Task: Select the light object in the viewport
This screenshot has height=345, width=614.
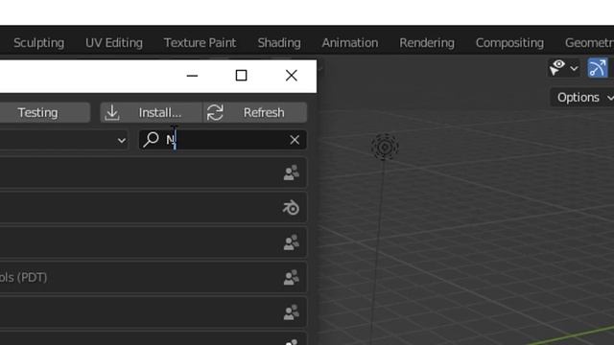Action: (385, 147)
